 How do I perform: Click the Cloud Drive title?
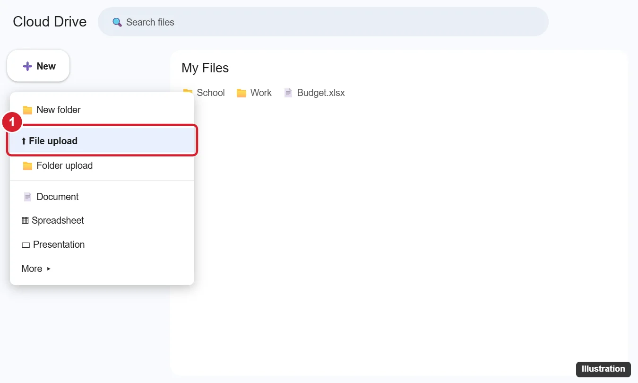(x=50, y=22)
